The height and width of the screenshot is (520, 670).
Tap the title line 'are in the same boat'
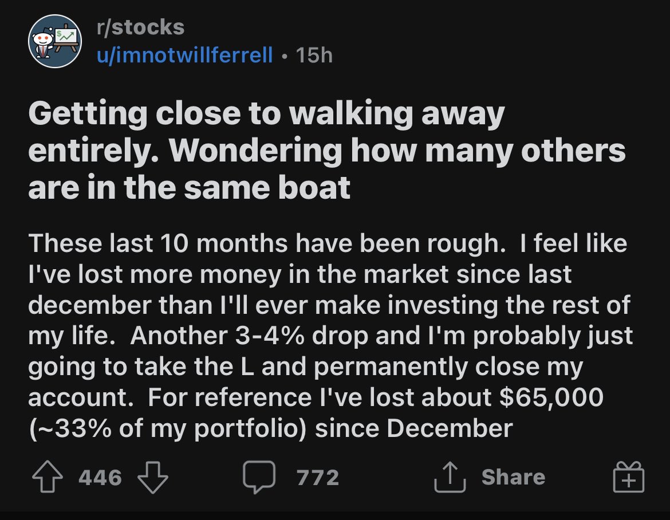click(190, 188)
